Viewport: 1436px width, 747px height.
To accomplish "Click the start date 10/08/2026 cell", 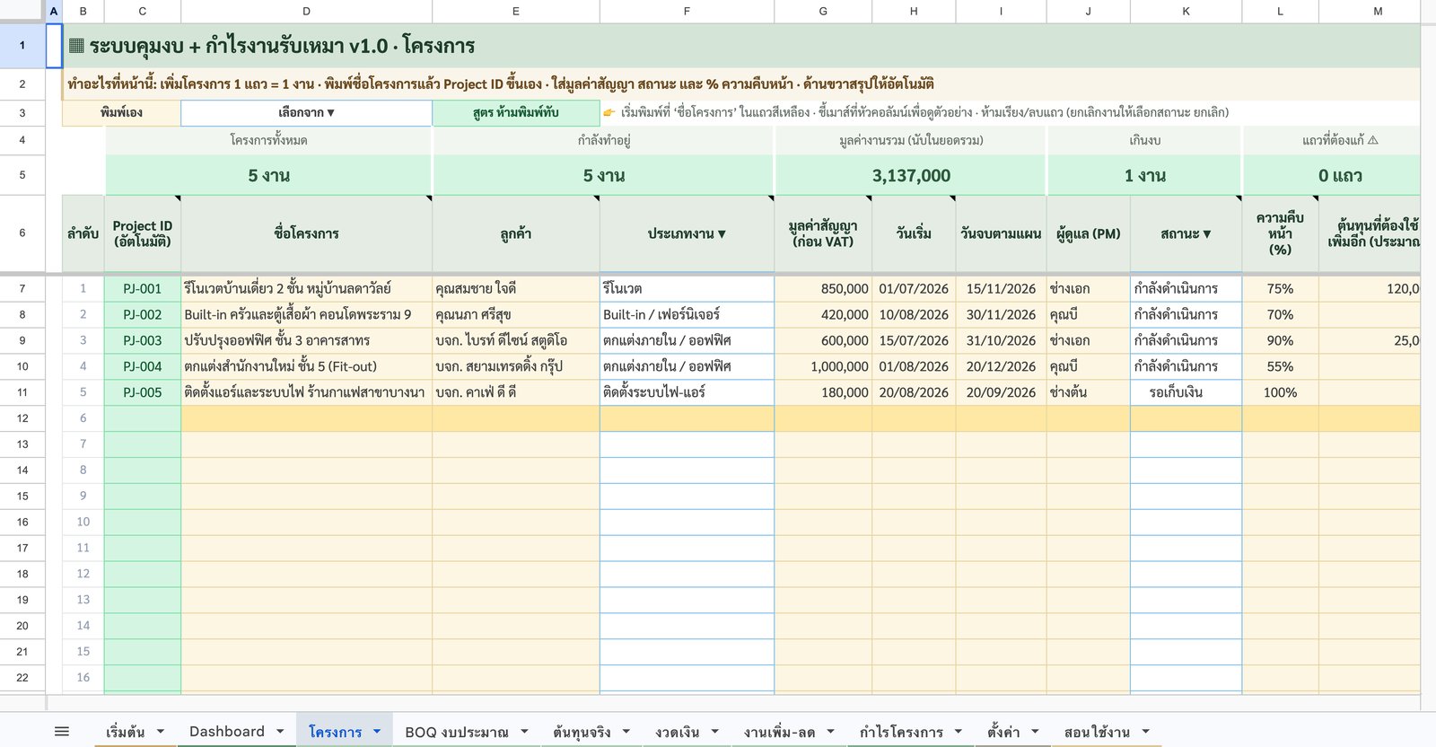I will 914,314.
